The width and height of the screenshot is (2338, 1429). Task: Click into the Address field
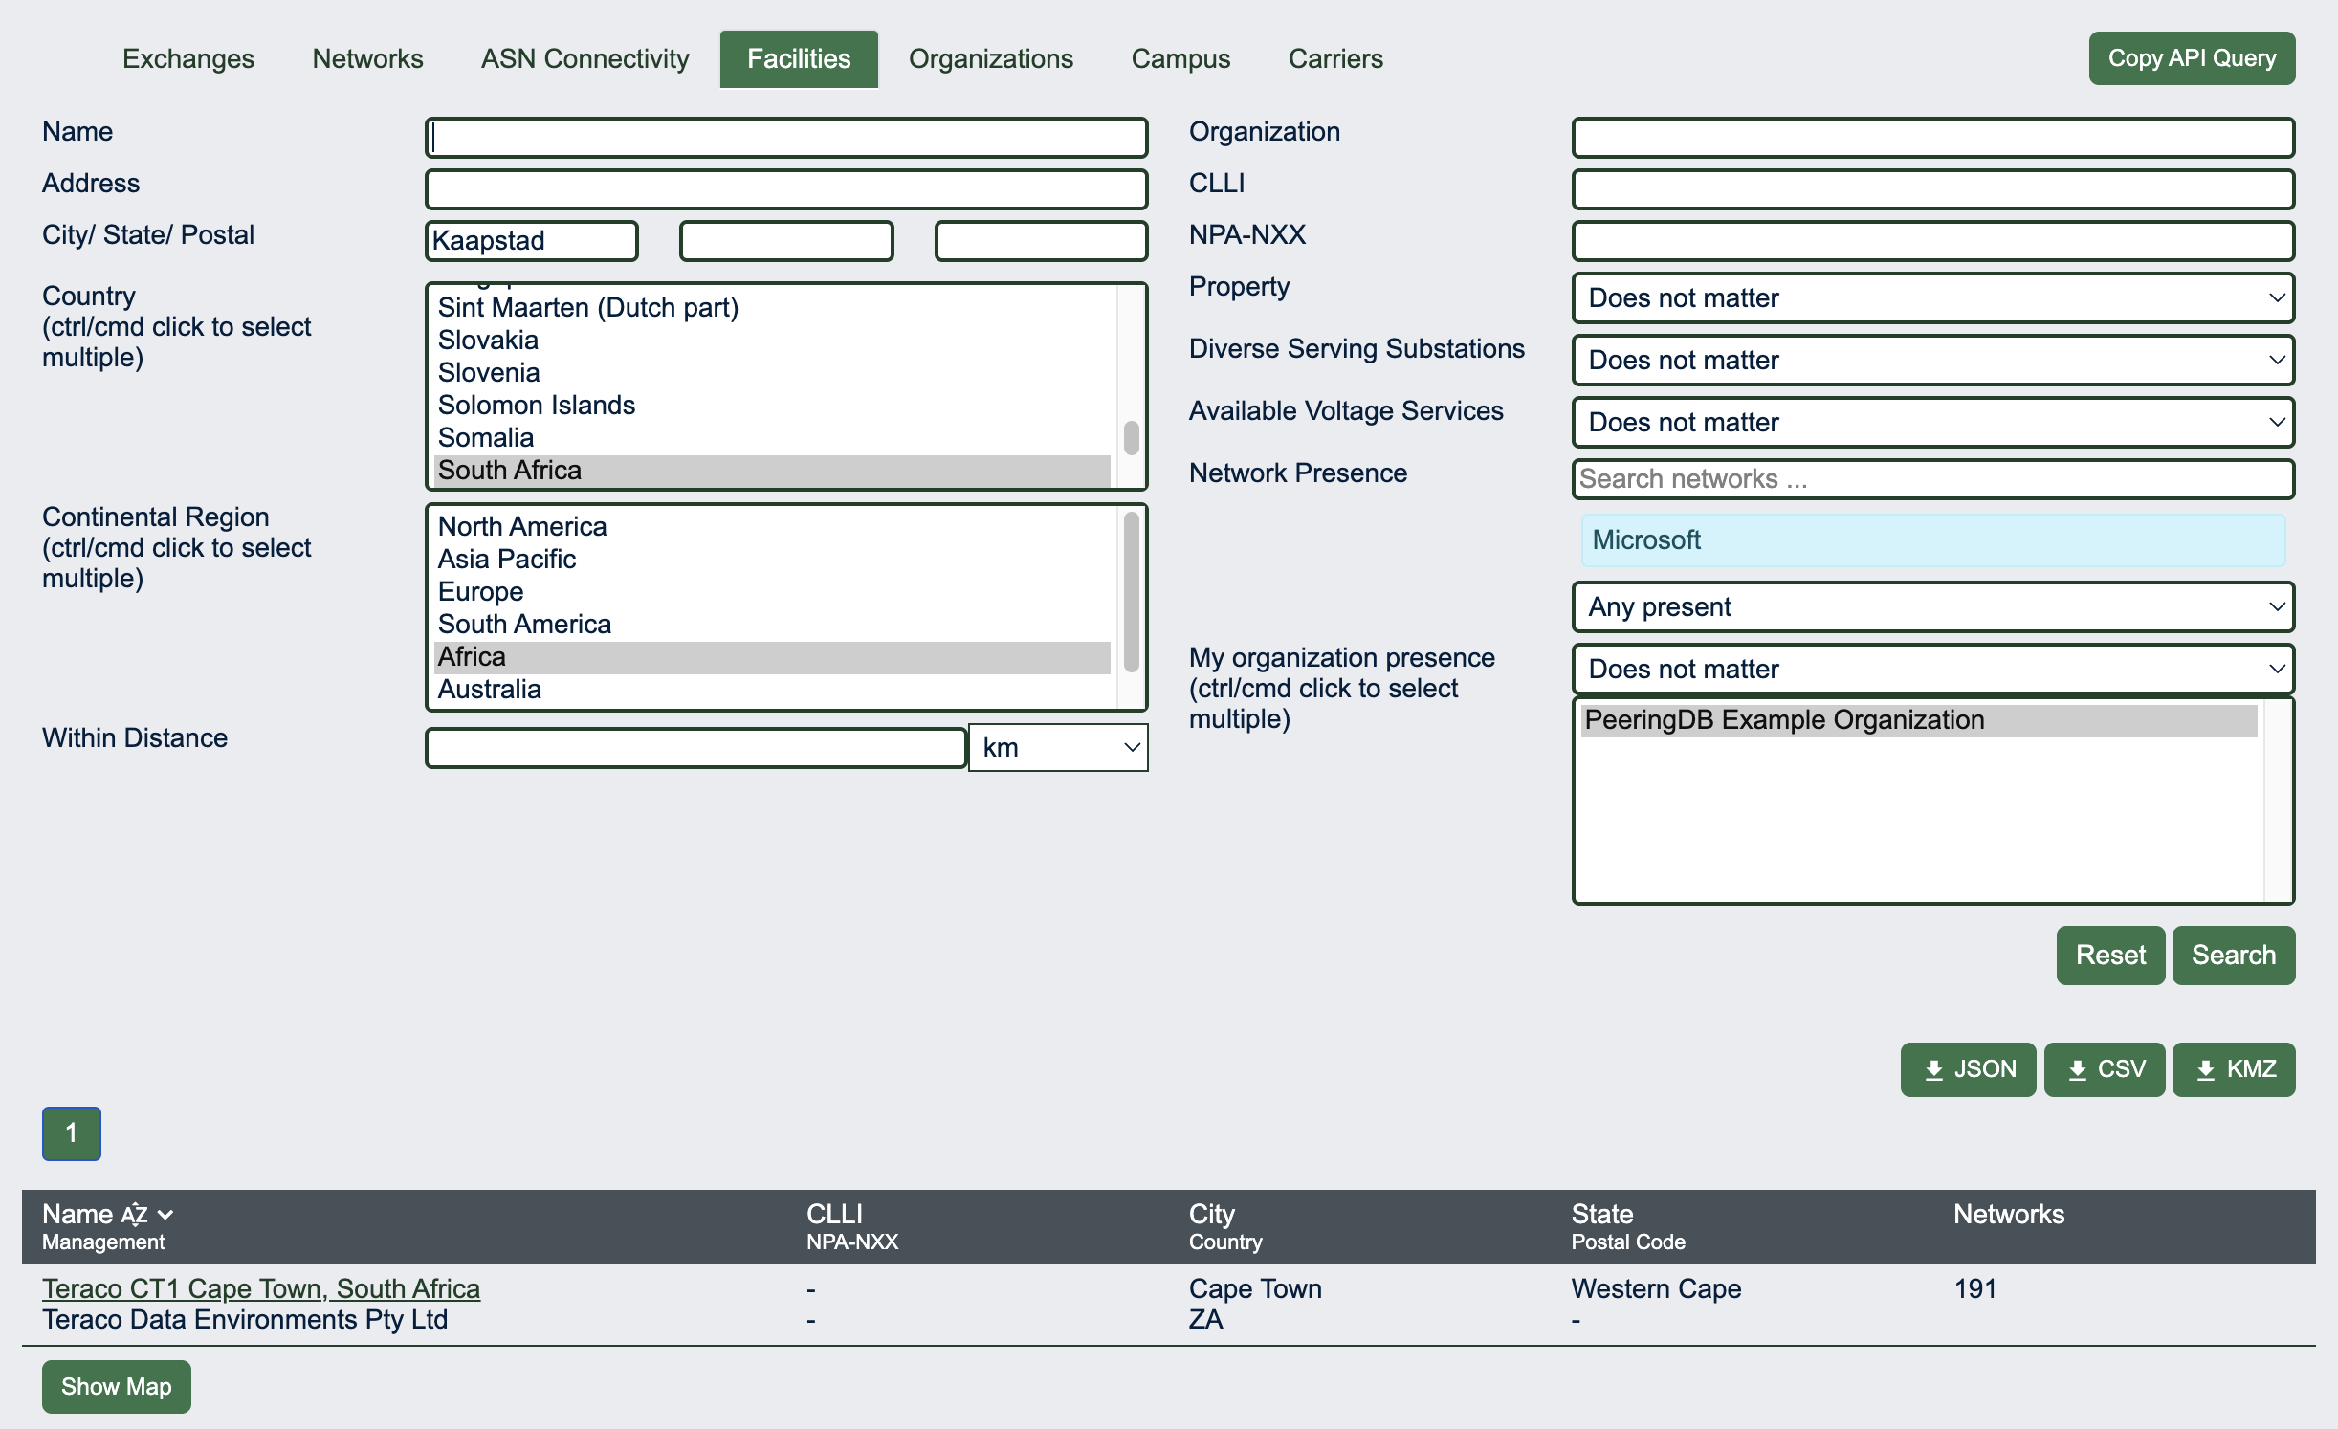pyautogui.click(x=786, y=189)
